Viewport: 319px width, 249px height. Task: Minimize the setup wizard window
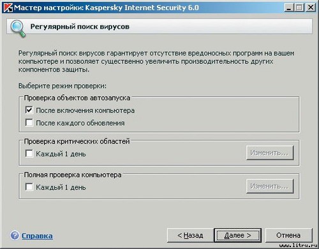coord(288,8)
